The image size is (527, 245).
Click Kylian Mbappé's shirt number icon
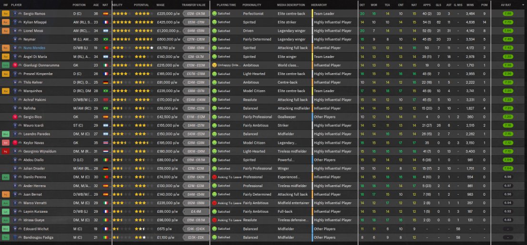15,22
